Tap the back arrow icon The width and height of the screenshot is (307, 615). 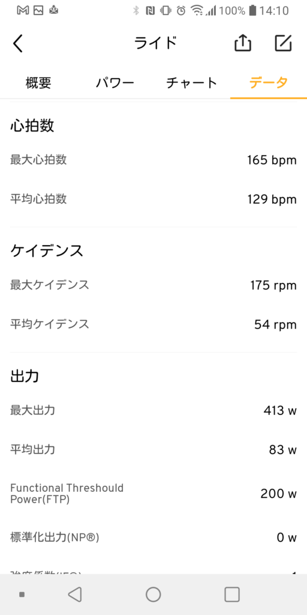coord(18,43)
